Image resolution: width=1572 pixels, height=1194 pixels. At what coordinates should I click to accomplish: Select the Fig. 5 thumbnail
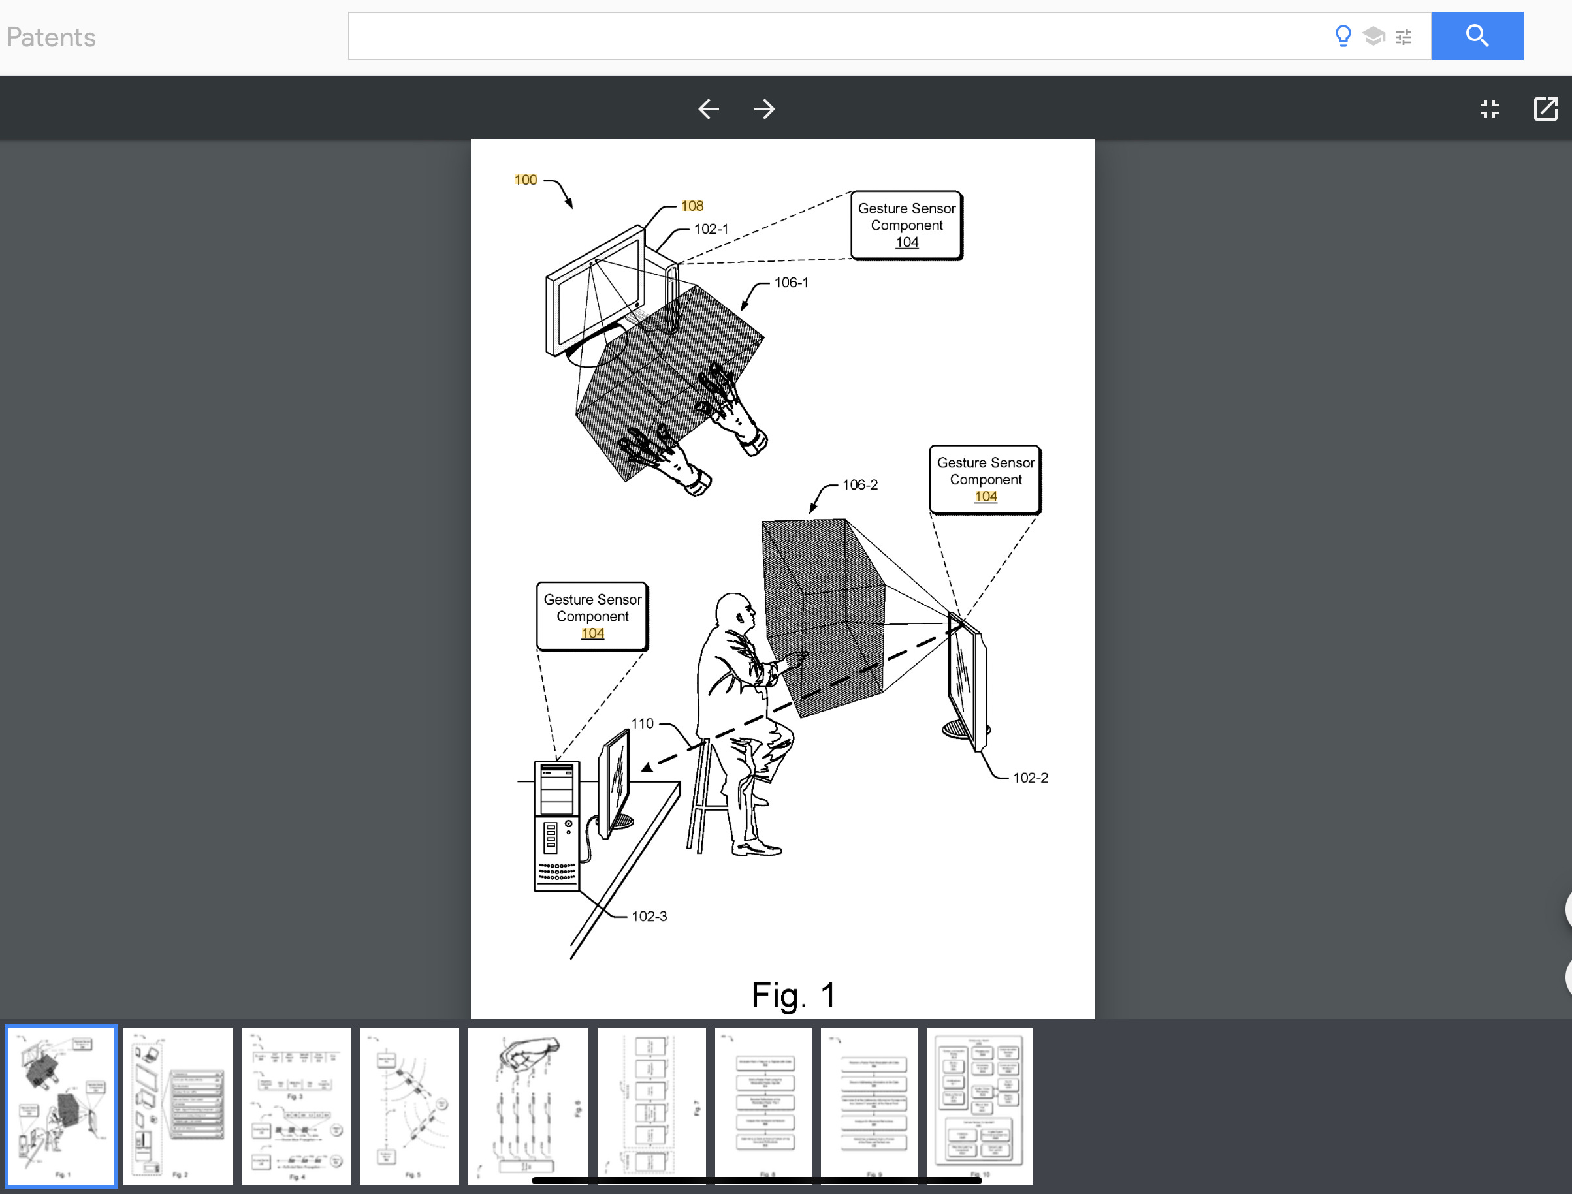point(409,1105)
